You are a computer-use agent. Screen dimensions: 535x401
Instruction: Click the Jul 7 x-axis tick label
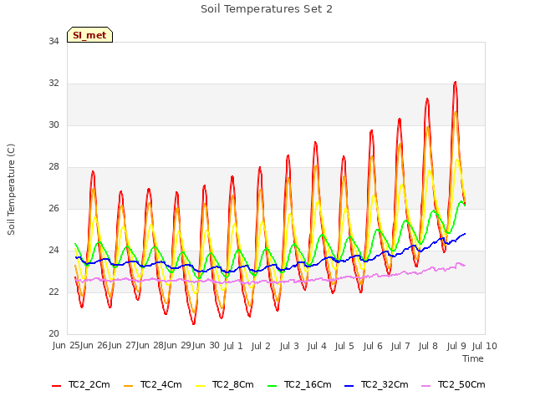[400, 346]
